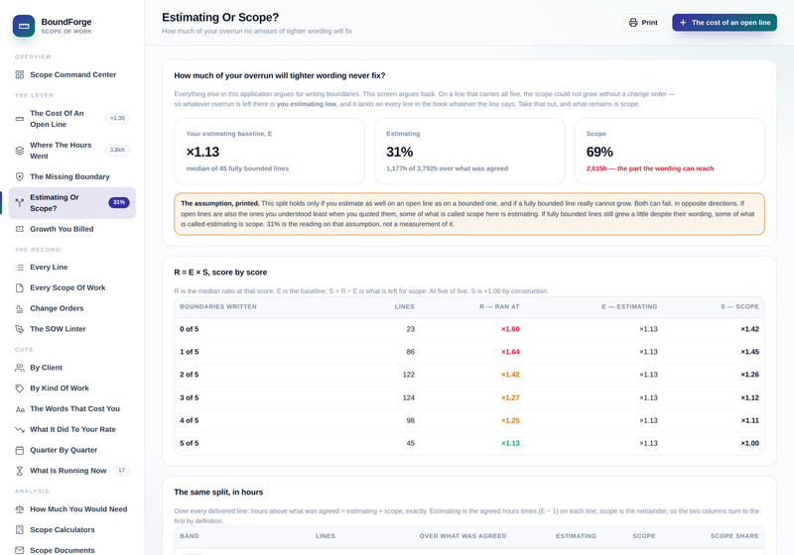The height and width of the screenshot is (555, 794).
Task: Click R — RAN AT column header
Action: pyautogui.click(x=499, y=307)
